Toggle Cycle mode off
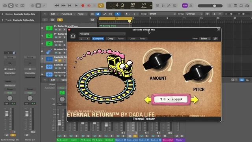 [101, 6]
